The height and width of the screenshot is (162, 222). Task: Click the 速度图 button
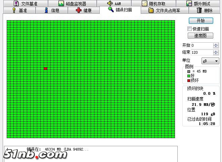point(201,36)
